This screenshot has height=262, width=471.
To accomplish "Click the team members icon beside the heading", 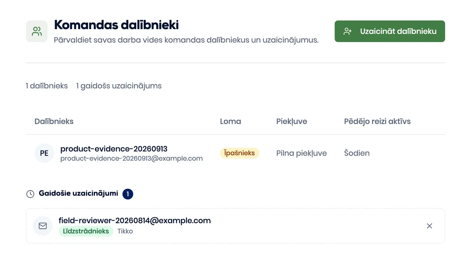I will [37, 31].
